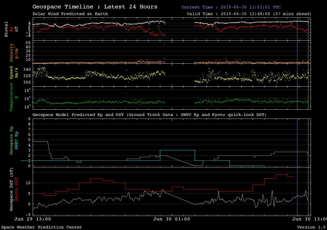Click the 'Geospace Timeline : Latest 24 Hours' title
The width and height of the screenshot is (327, 230).
click(x=95, y=7)
